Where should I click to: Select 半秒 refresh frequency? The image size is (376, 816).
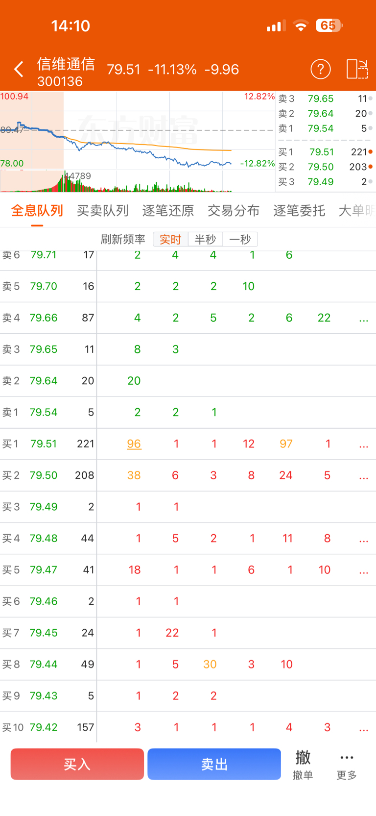(205, 239)
